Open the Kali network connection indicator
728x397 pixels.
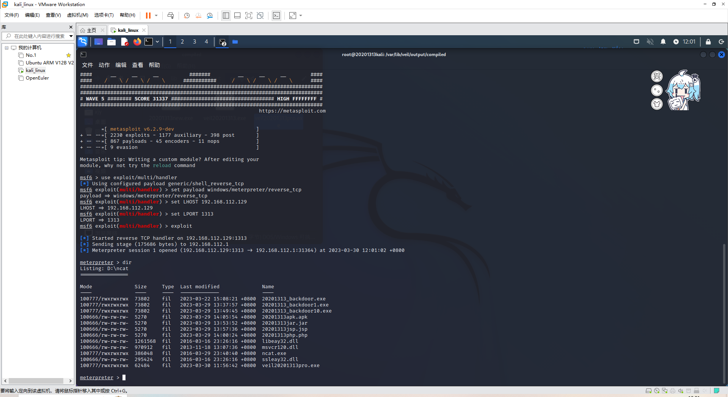[x=637, y=42]
